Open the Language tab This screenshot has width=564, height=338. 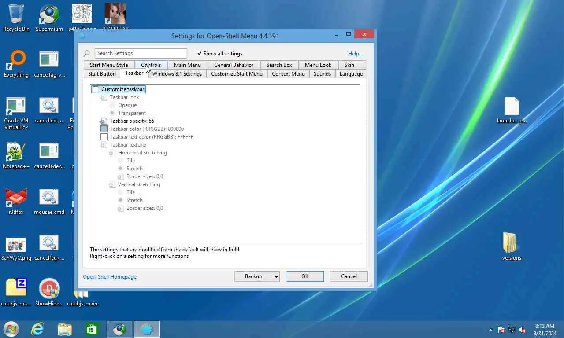click(x=351, y=74)
